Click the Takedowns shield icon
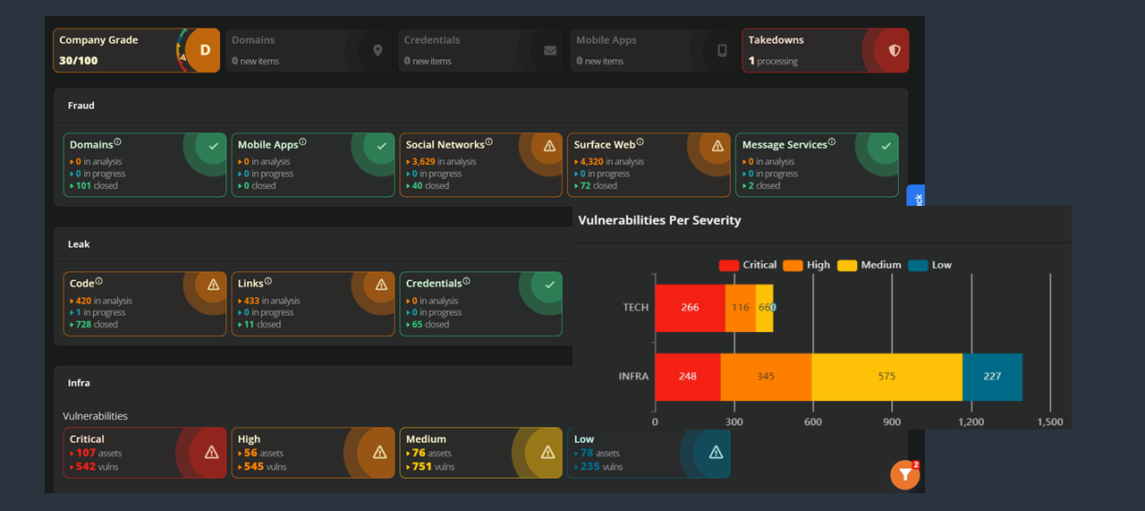This screenshot has height=511, width=1145. click(894, 51)
